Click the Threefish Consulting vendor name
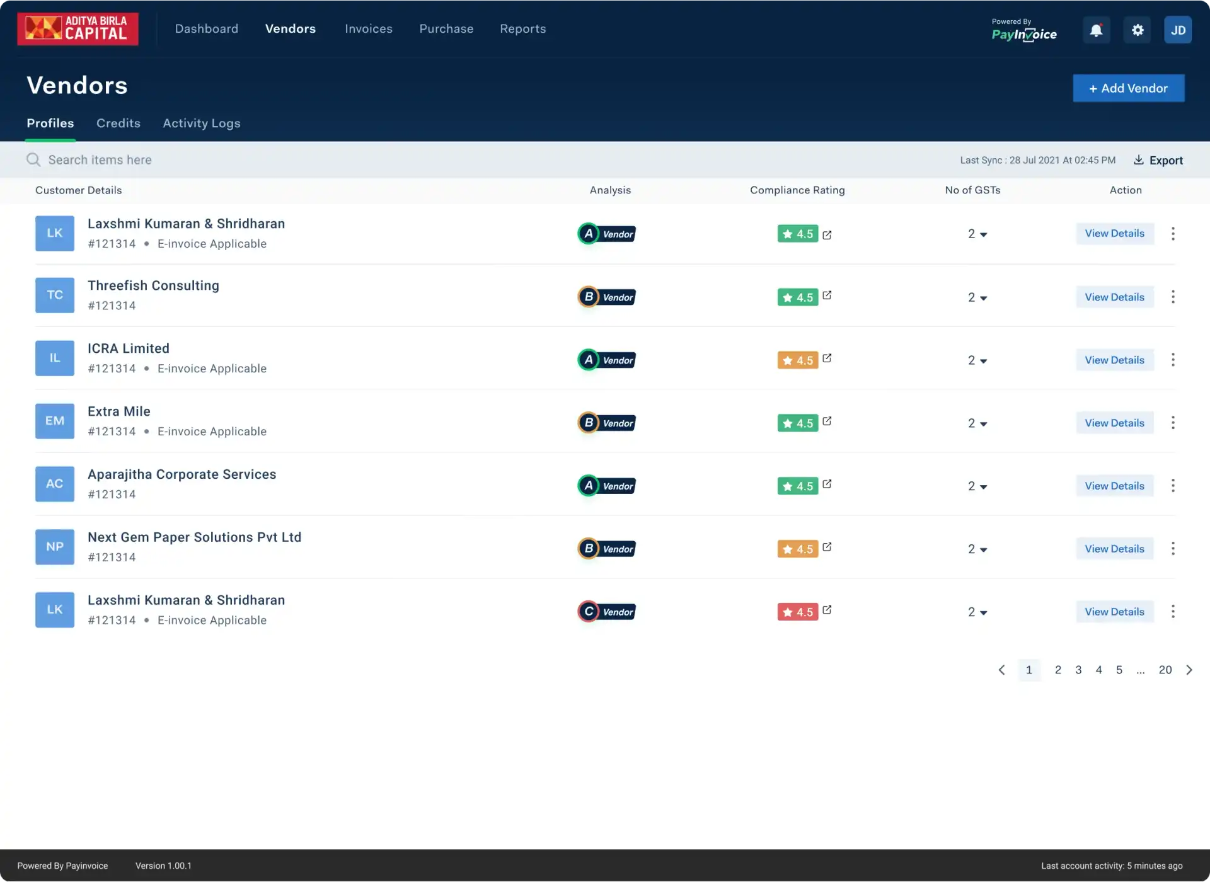 point(153,285)
